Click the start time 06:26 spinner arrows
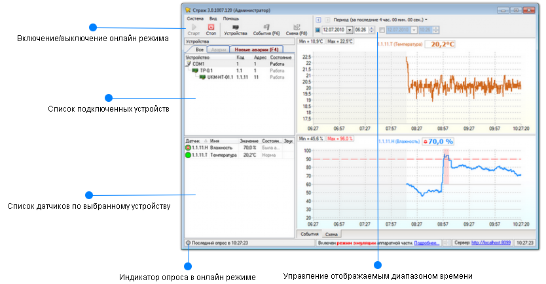Screen dimensions: 546x284 [371, 30]
